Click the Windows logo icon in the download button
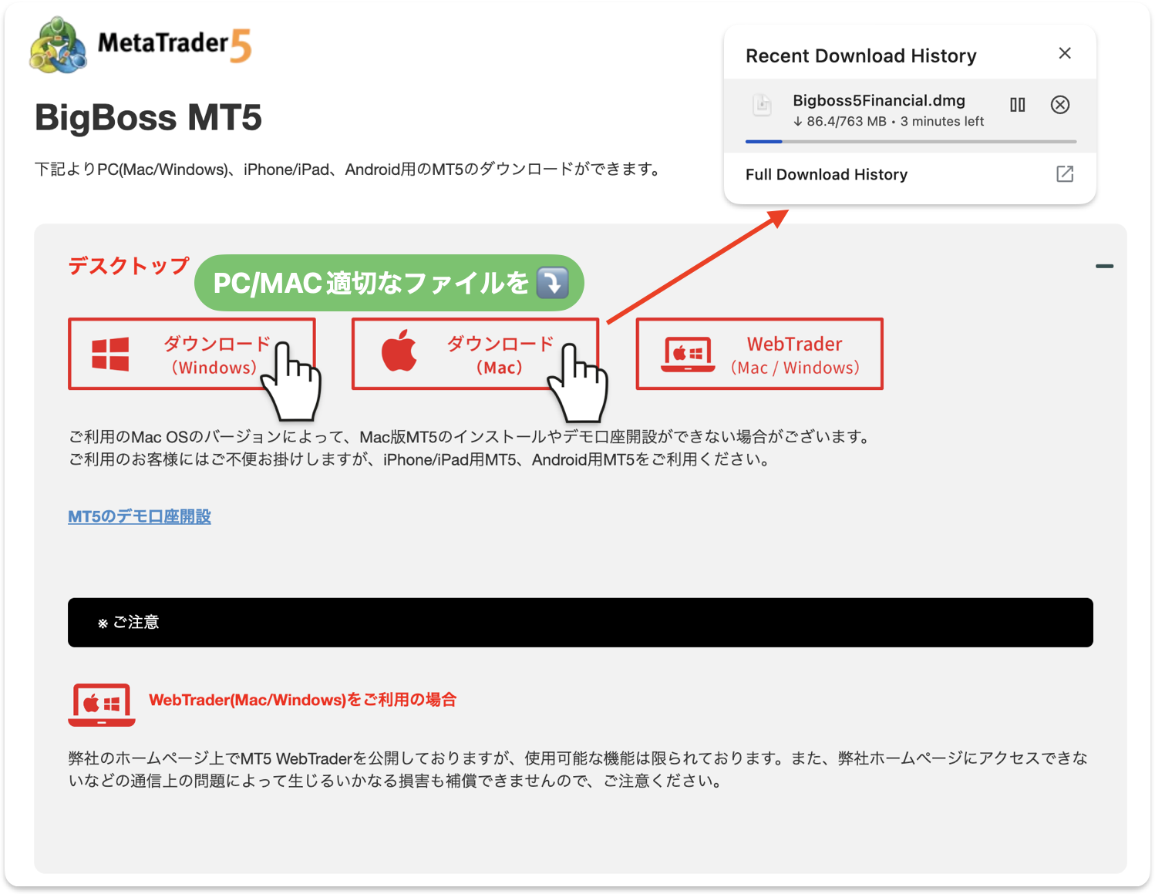The height and width of the screenshot is (894, 1155). click(110, 354)
